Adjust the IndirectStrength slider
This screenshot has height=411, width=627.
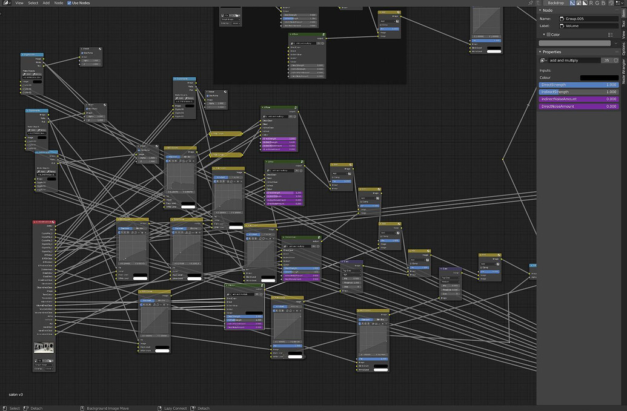(578, 92)
